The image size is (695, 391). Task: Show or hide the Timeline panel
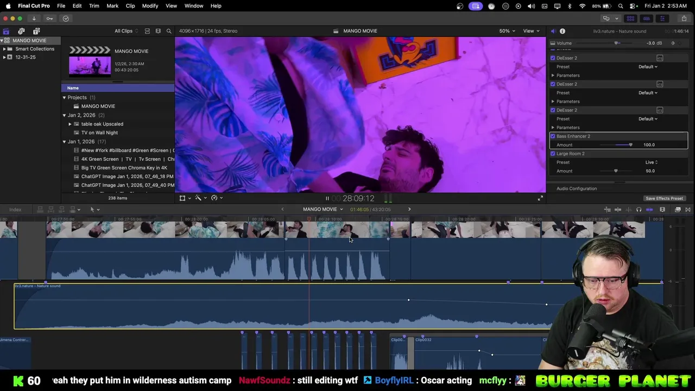(646, 18)
